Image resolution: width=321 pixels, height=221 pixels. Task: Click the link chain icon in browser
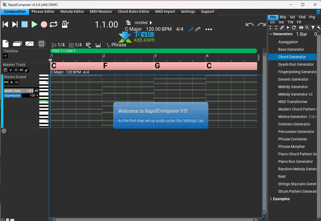tap(282, 27)
